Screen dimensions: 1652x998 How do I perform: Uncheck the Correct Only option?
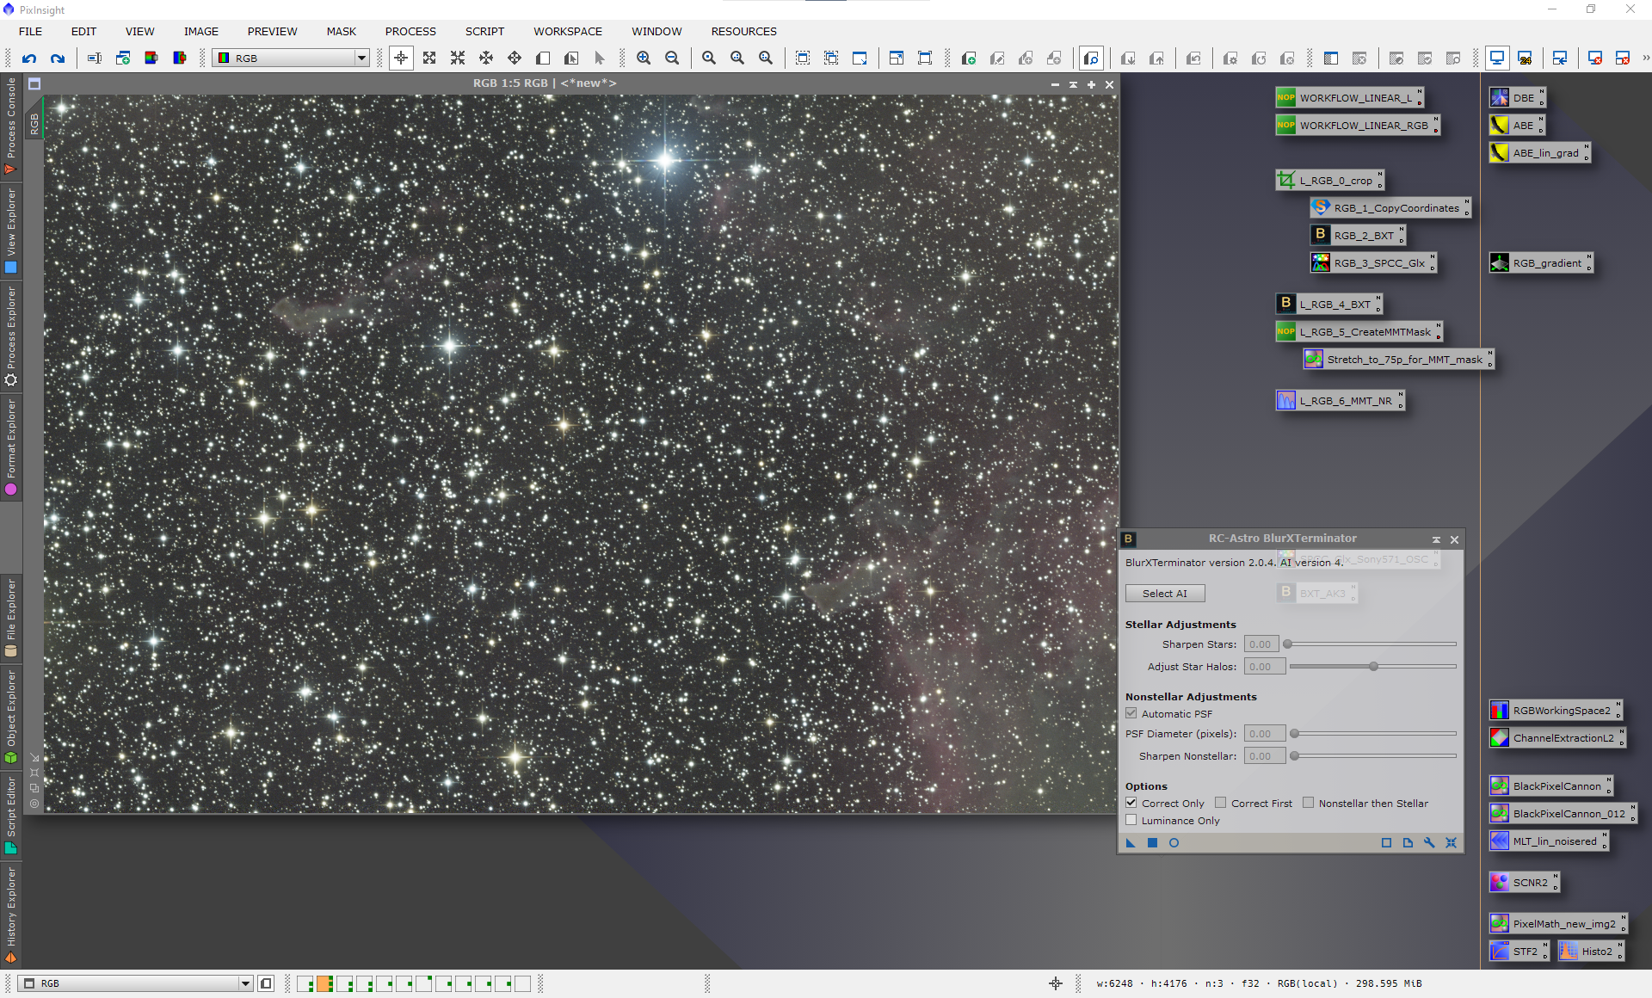coord(1131,803)
